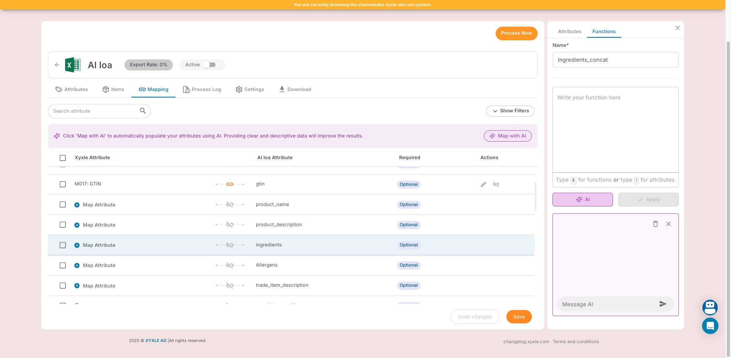Viewport: 731px width, 358px height.
Task: Click the Map with AI button
Action: 508,136
